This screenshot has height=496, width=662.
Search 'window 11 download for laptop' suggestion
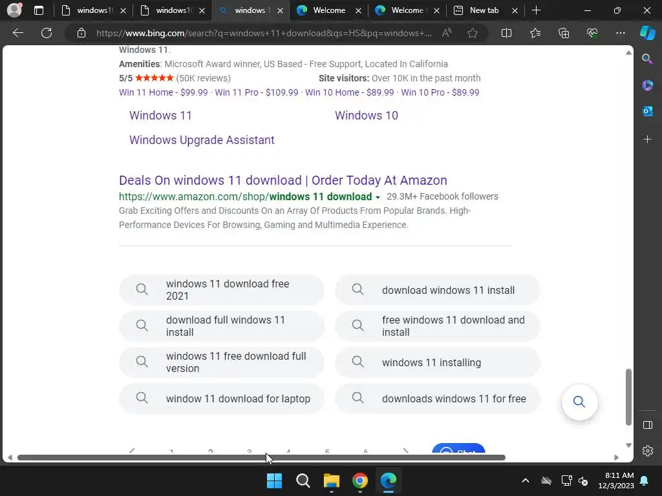[221, 398]
